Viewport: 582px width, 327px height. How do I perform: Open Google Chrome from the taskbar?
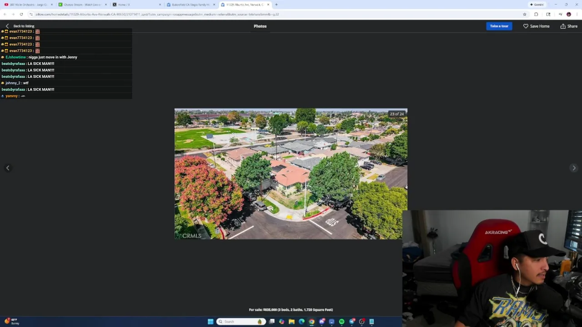[x=311, y=322]
